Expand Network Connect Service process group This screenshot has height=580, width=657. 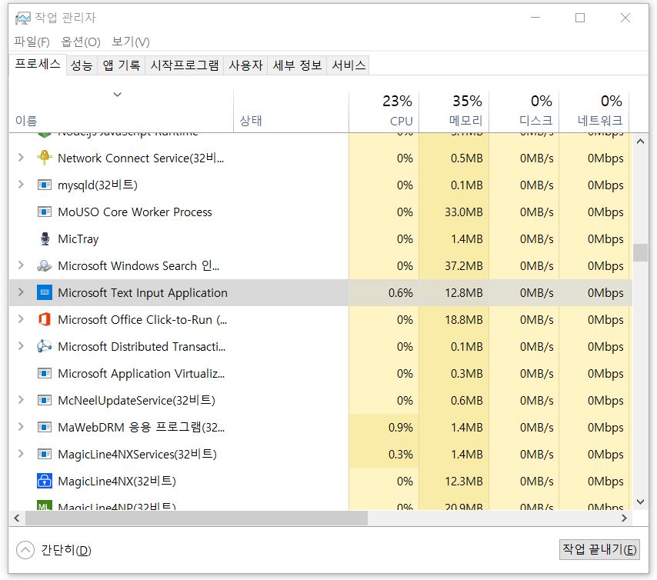click(21, 158)
